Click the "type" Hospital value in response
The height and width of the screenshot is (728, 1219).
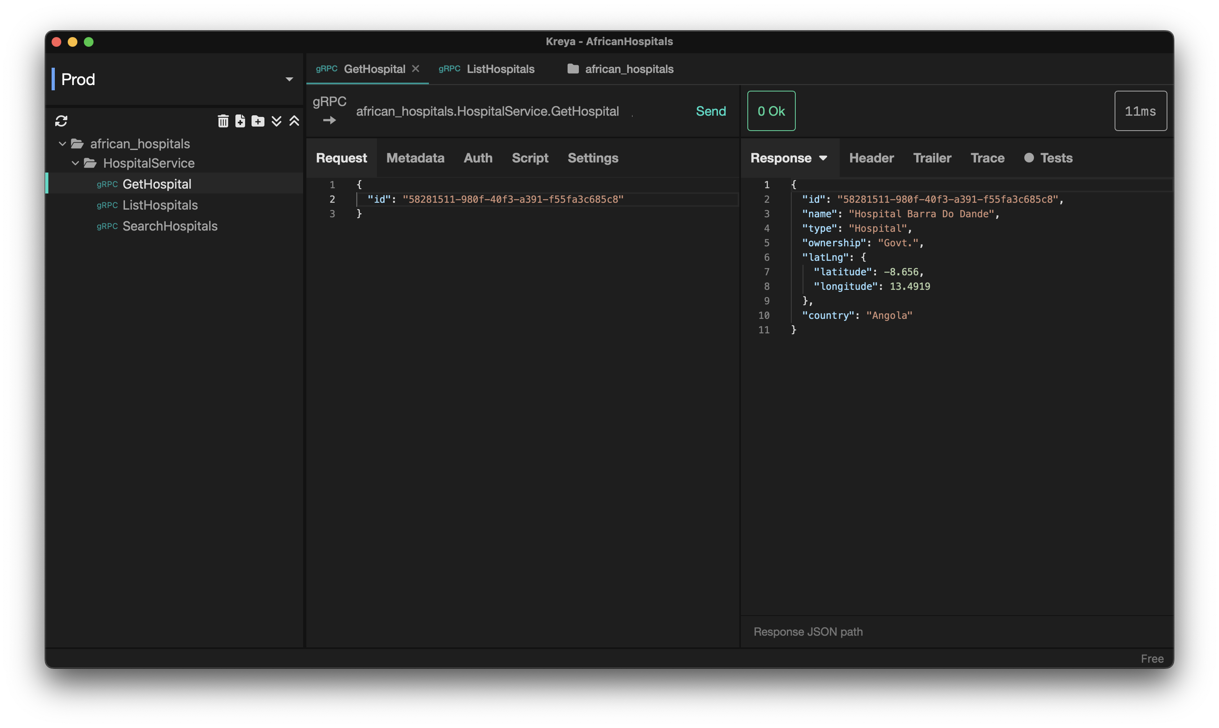(x=878, y=229)
